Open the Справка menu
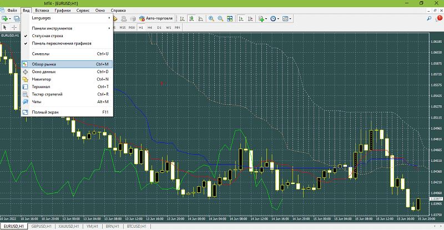This screenshot has height=230, width=444. [x=118, y=10]
